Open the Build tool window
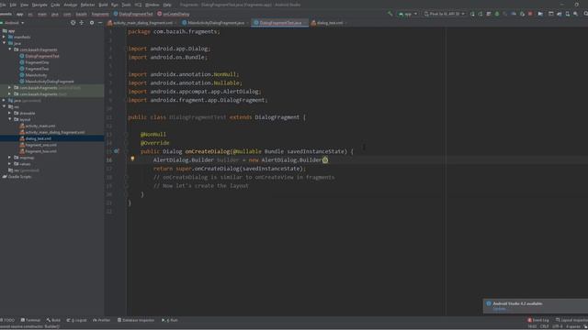Viewport: 588px width, 330px height. pyautogui.click(x=53, y=320)
